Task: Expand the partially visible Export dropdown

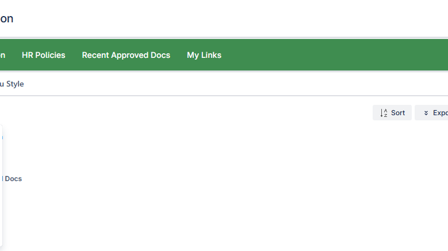Action: pyautogui.click(x=432, y=113)
